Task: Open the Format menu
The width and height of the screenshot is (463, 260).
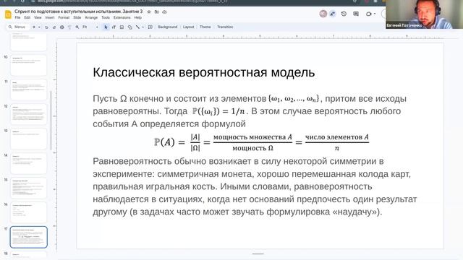Action: (64, 17)
